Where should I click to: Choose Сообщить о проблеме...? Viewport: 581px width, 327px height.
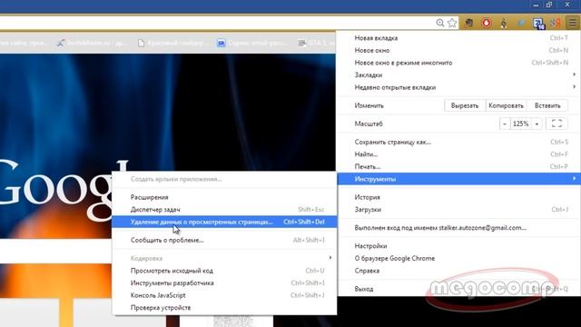(224, 240)
